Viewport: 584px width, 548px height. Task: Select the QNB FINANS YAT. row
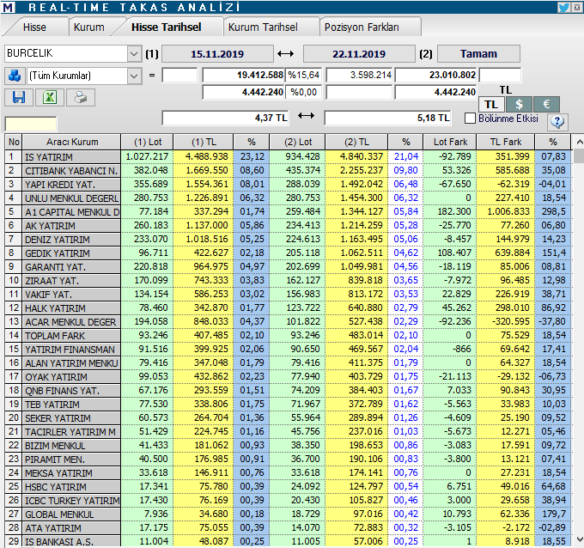click(287, 391)
